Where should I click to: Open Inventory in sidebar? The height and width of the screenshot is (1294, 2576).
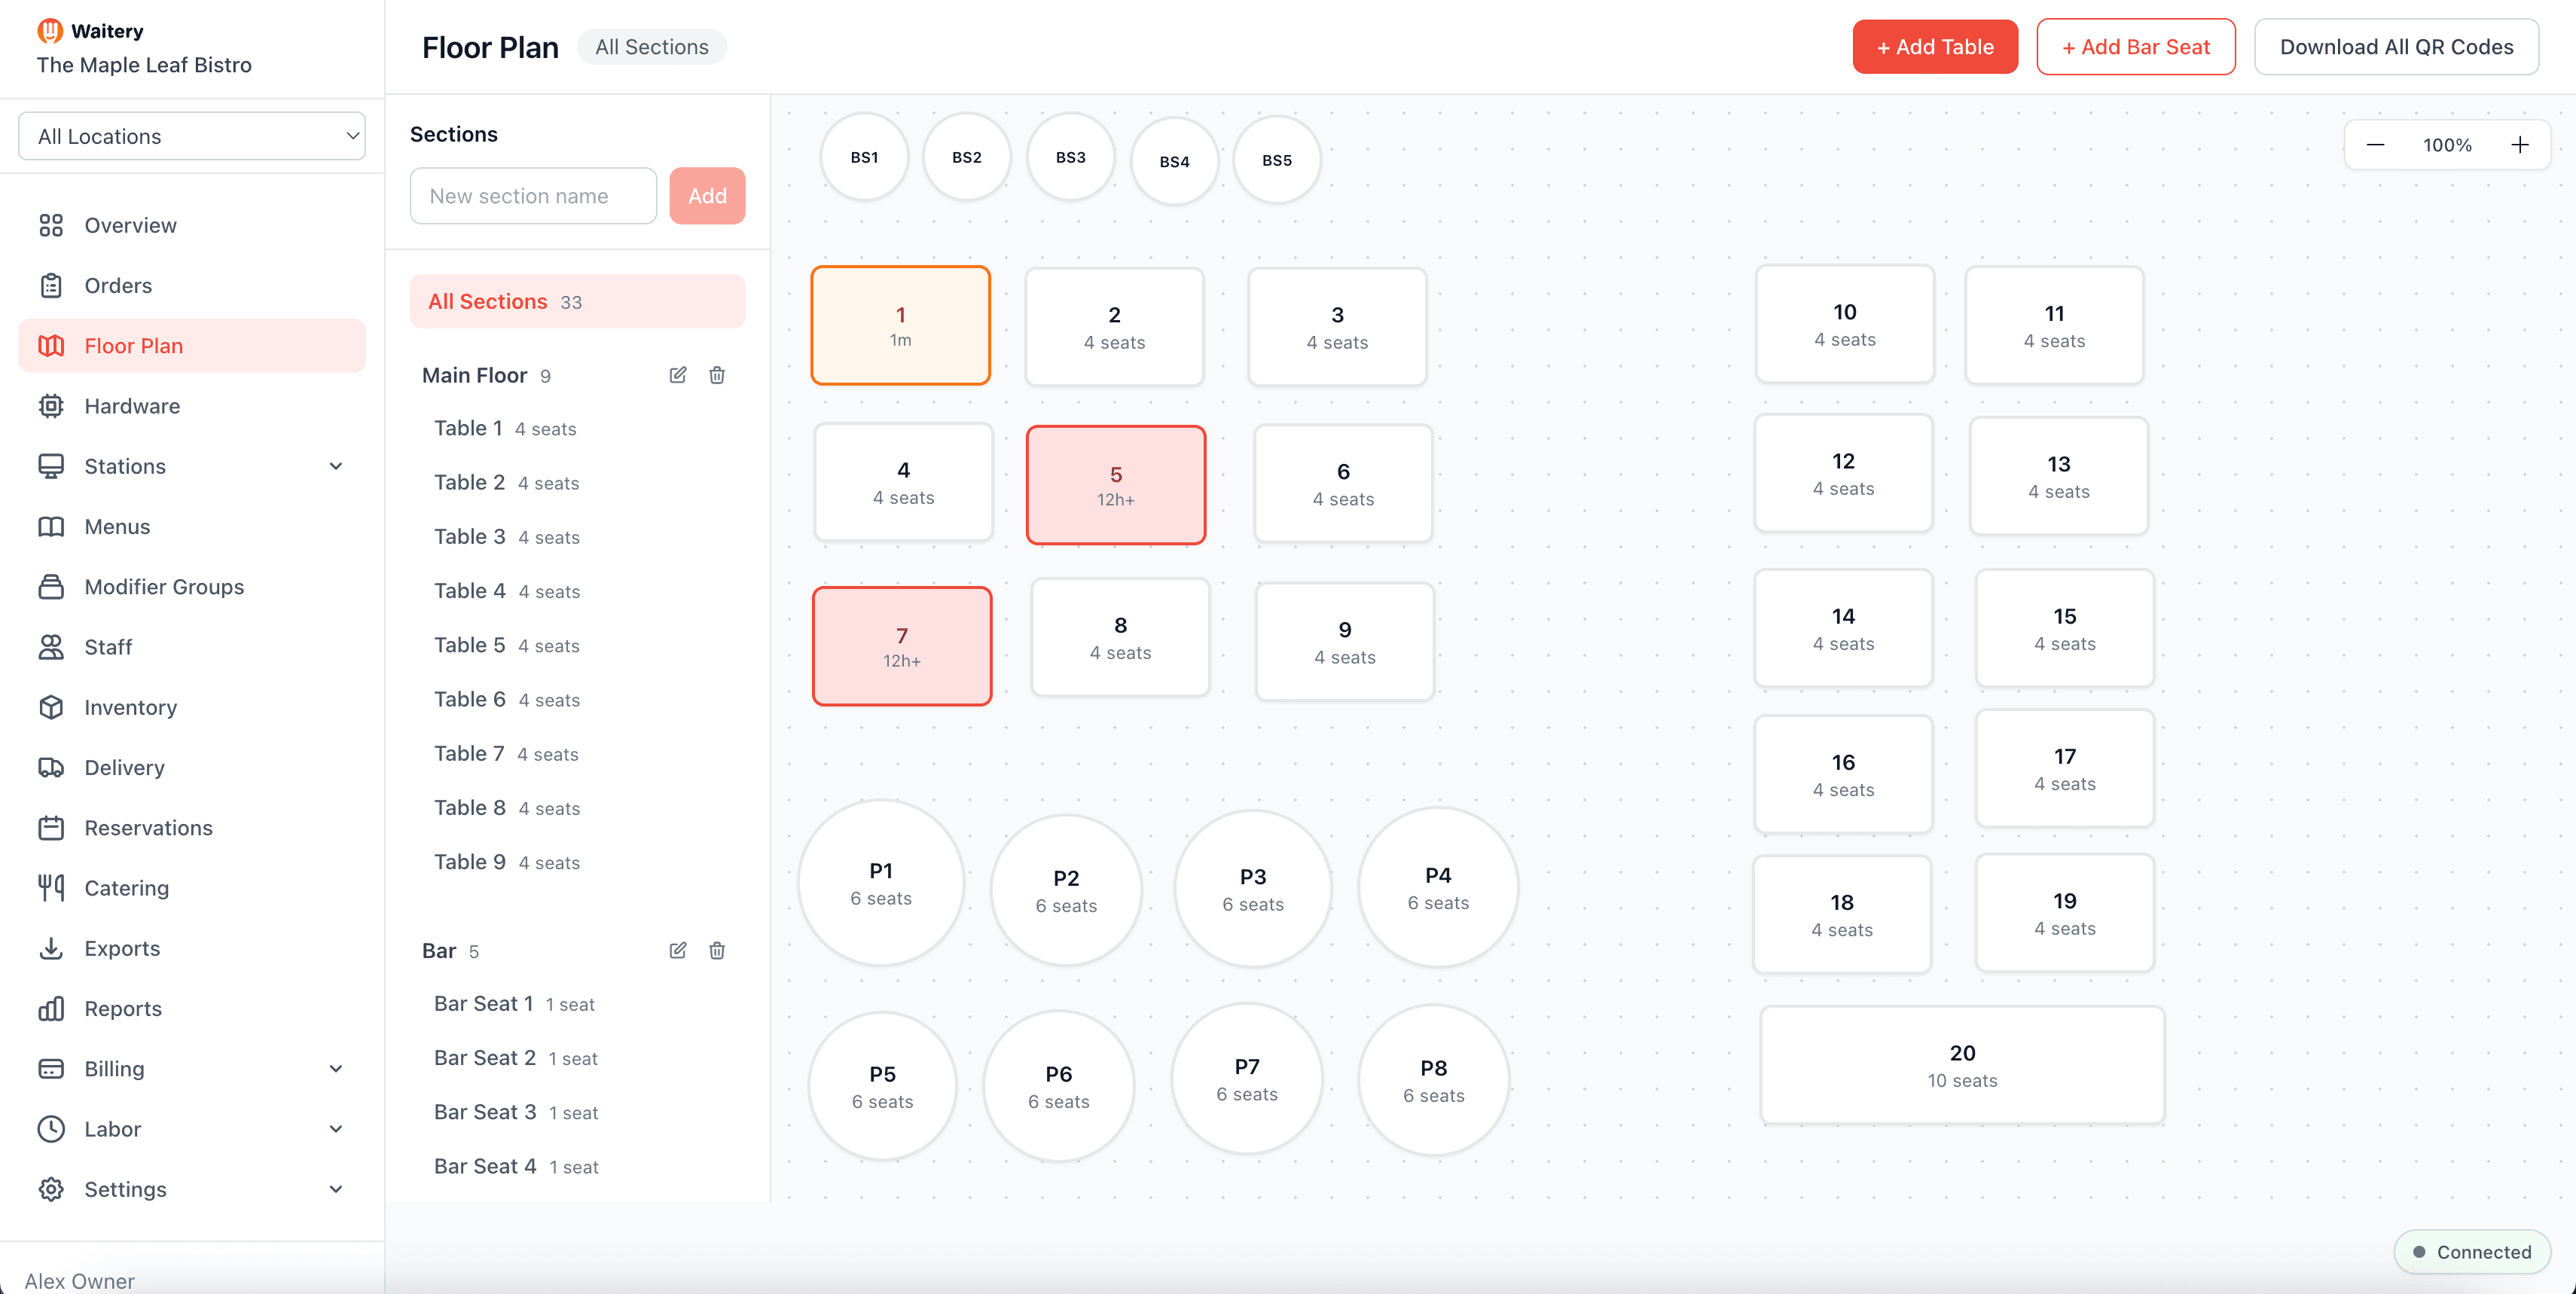[x=192, y=707]
